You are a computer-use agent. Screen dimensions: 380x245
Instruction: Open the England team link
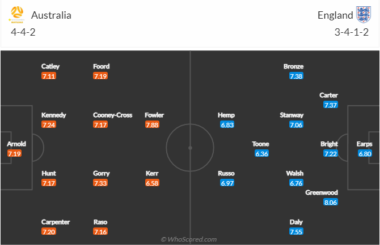[x=335, y=15]
